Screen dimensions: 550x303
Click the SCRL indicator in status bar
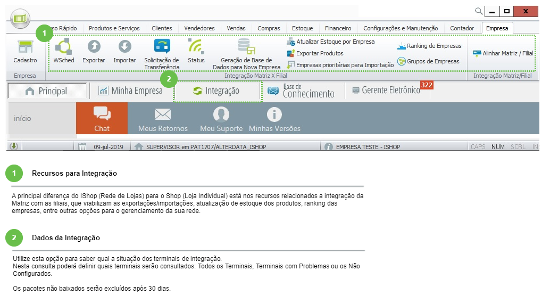(x=518, y=147)
